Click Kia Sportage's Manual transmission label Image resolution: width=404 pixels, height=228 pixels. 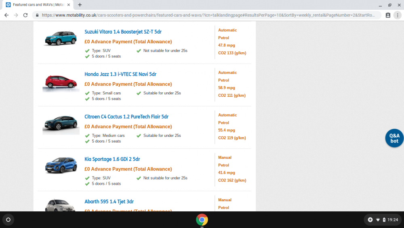point(225,158)
